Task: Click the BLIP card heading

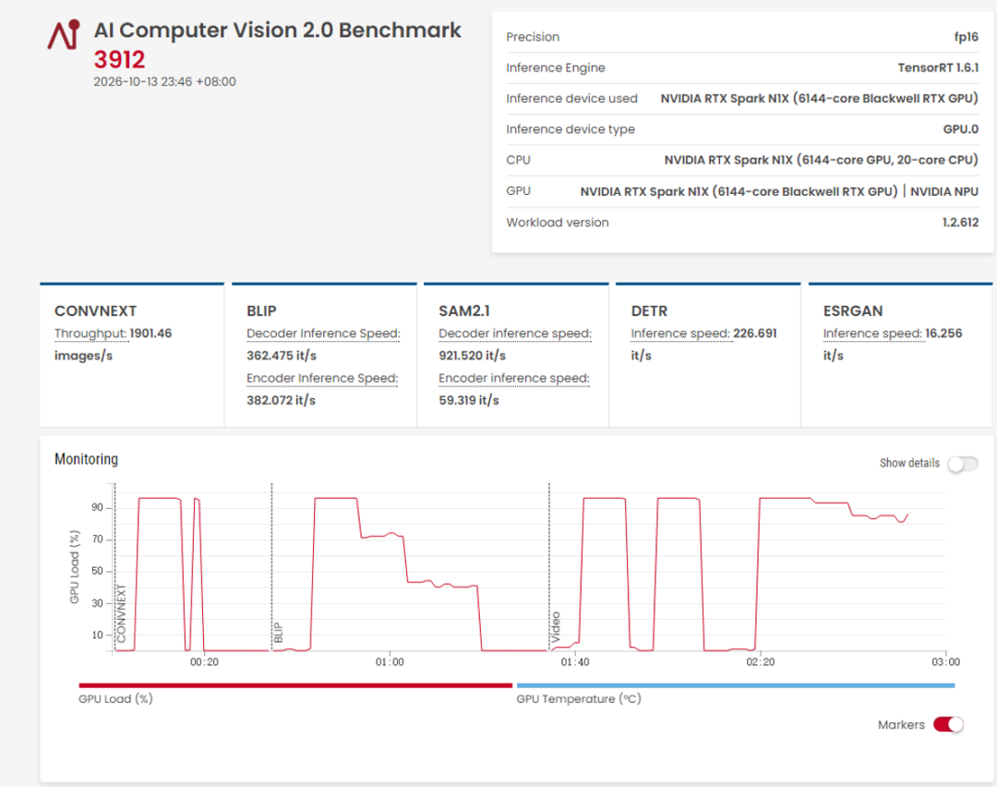Action: click(261, 311)
